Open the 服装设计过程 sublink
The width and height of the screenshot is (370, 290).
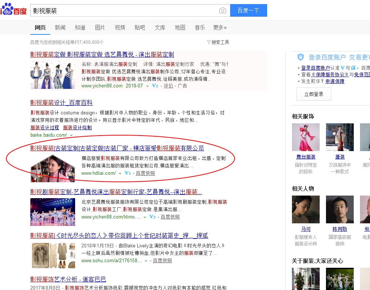[45, 127]
